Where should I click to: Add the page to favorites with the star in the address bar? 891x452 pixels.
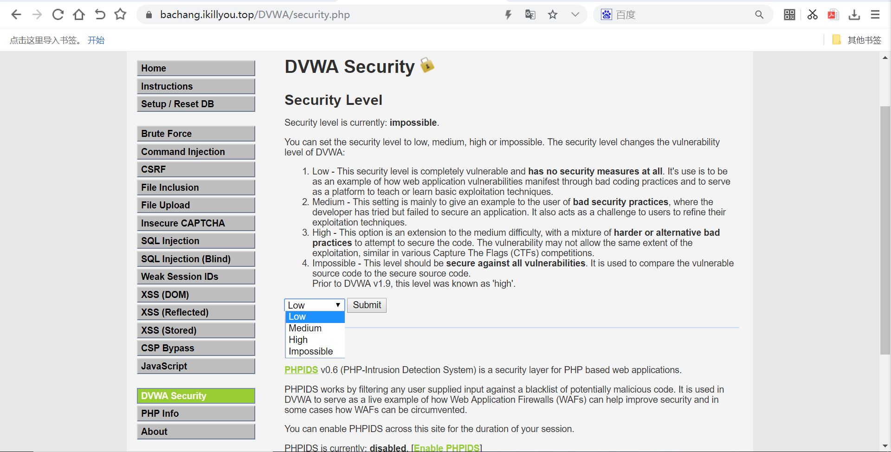tap(553, 15)
